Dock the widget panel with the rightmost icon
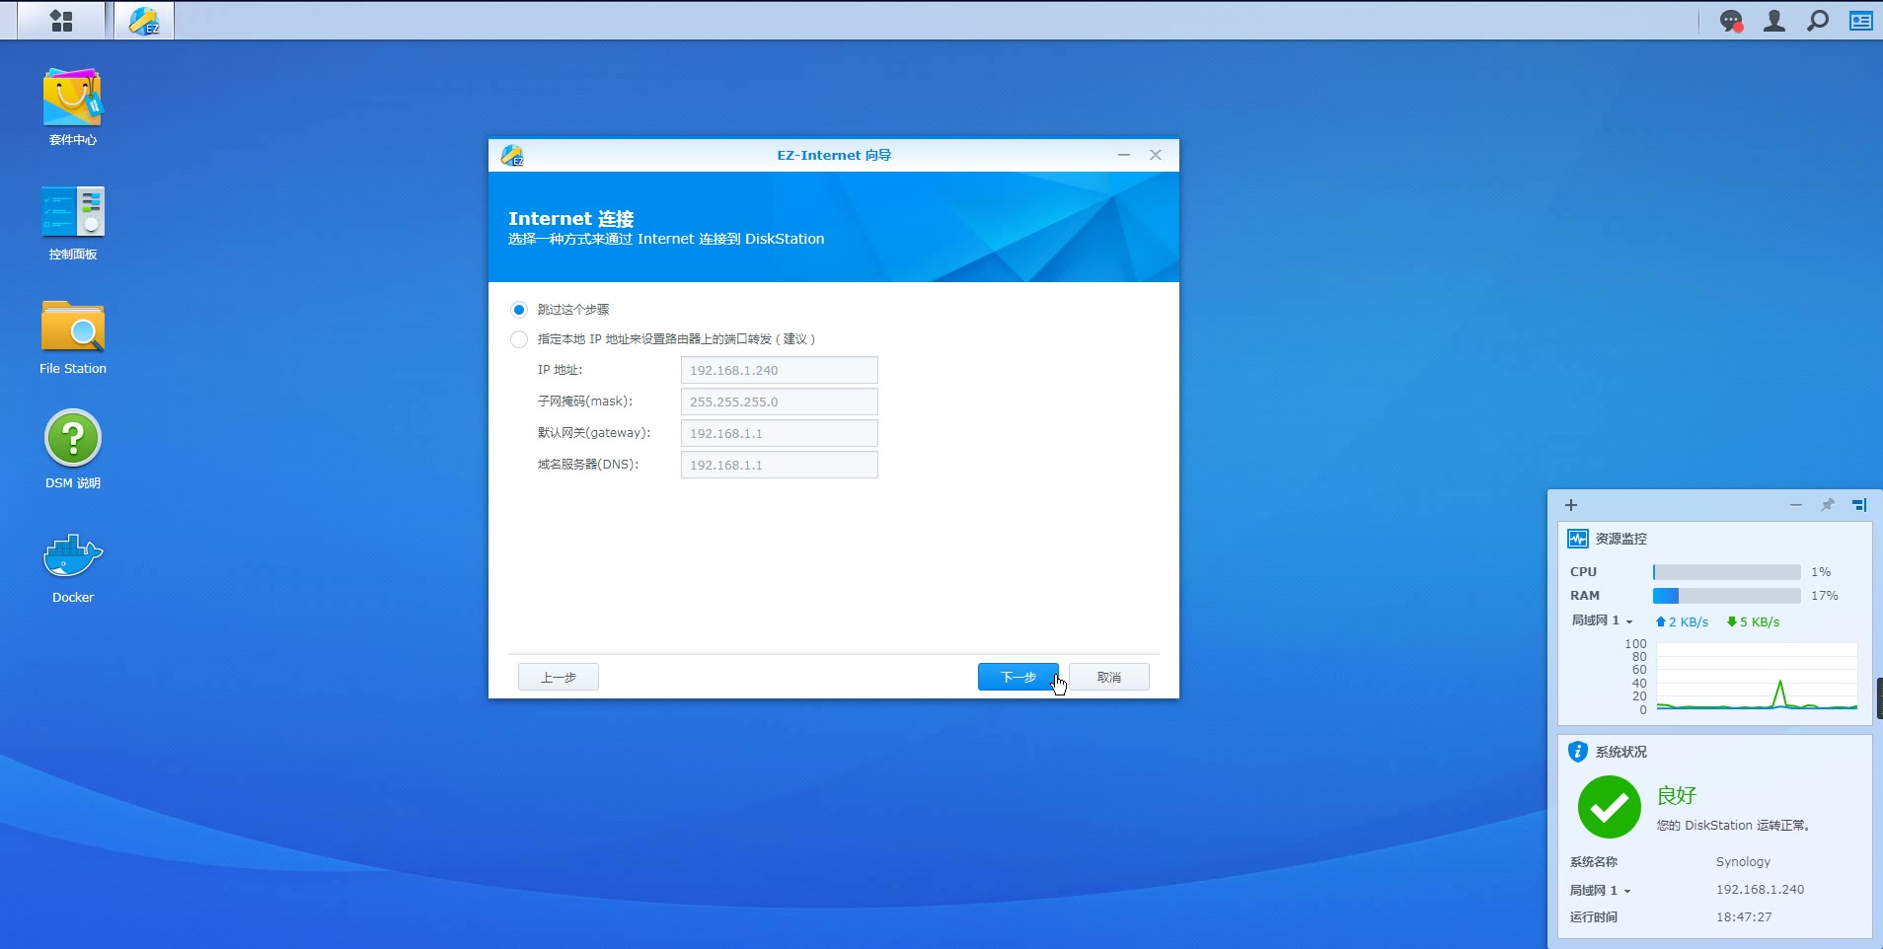1883x949 pixels. (1859, 505)
